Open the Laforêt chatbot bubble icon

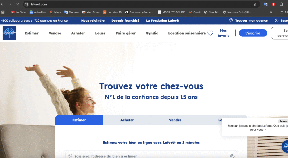(x=285, y=146)
